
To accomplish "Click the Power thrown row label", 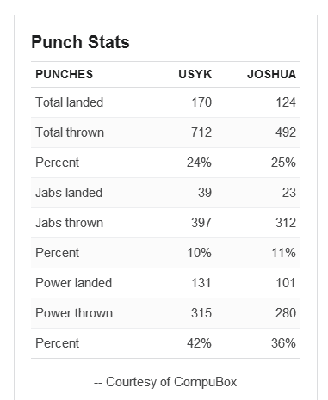I will tap(74, 313).
